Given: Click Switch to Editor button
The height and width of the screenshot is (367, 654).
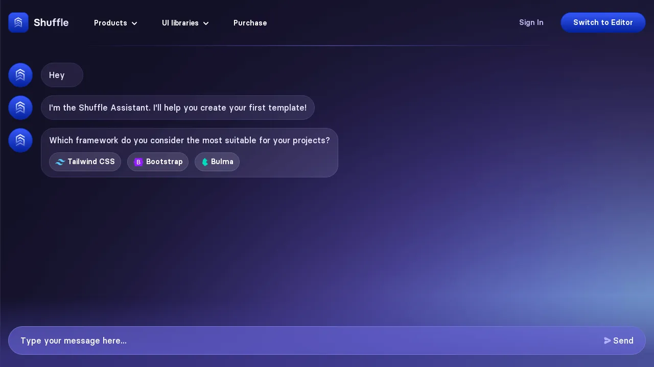Looking at the screenshot, I should pyautogui.click(x=603, y=22).
